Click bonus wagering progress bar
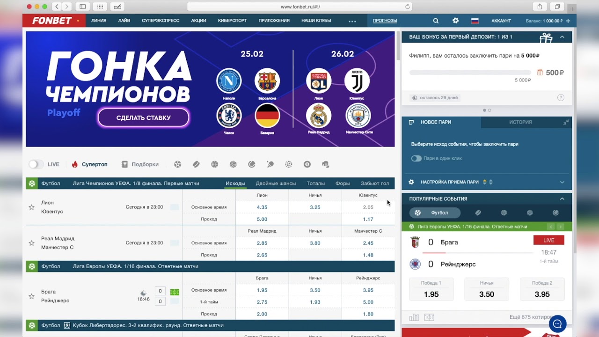599x337 pixels. [470, 73]
